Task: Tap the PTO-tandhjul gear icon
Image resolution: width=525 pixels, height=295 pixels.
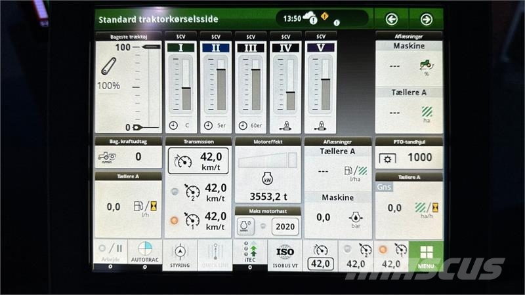Action: [x=387, y=159]
